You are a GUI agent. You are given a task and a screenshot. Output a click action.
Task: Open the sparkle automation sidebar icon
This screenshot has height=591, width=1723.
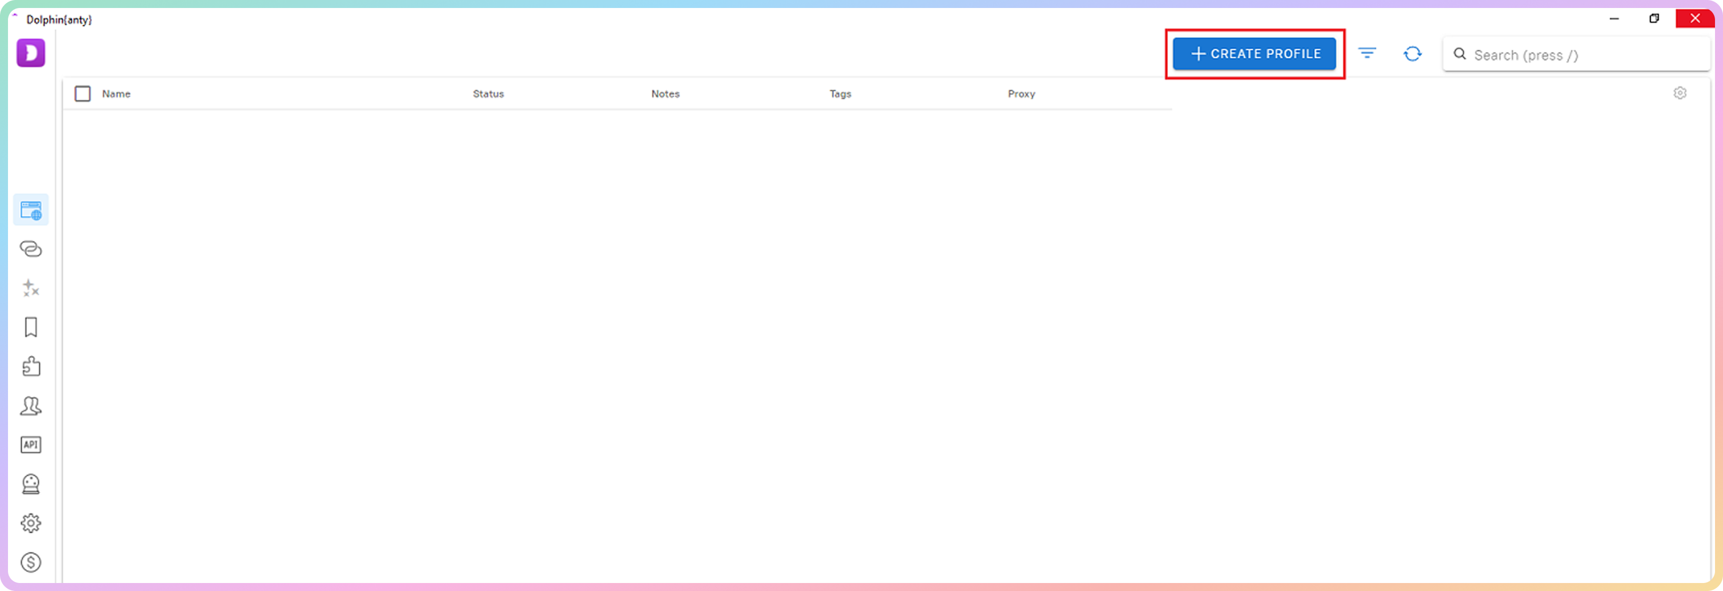(x=31, y=288)
